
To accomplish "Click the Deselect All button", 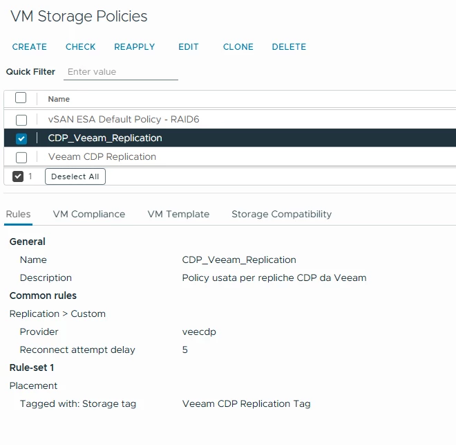I will pyautogui.click(x=75, y=176).
